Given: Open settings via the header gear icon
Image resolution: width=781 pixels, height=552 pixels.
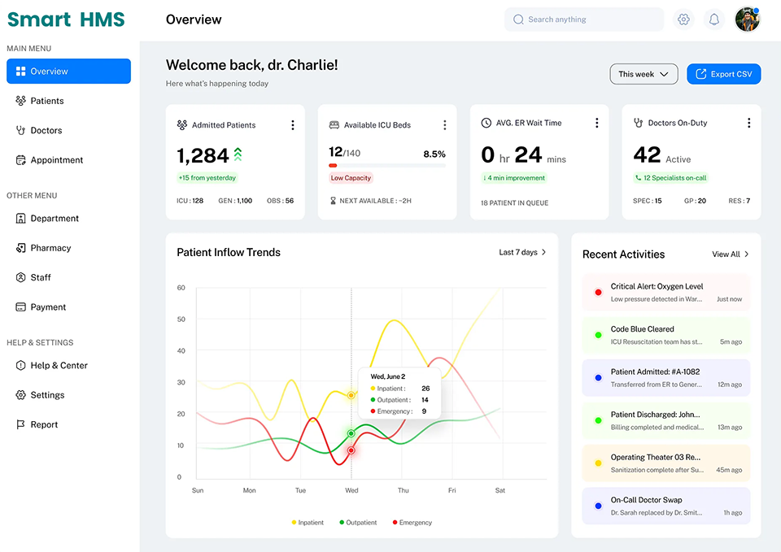Looking at the screenshot, I should coord(683,20).
